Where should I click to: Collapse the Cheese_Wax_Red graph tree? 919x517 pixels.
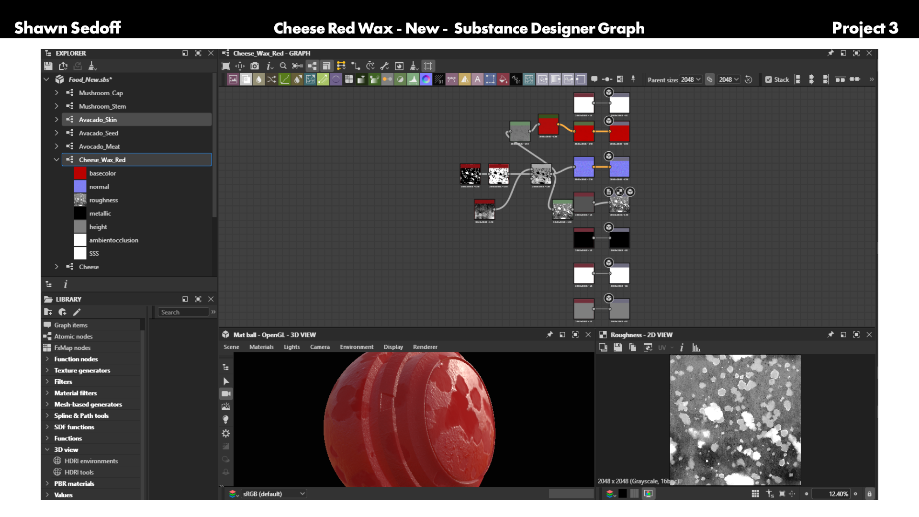[56, 159]
